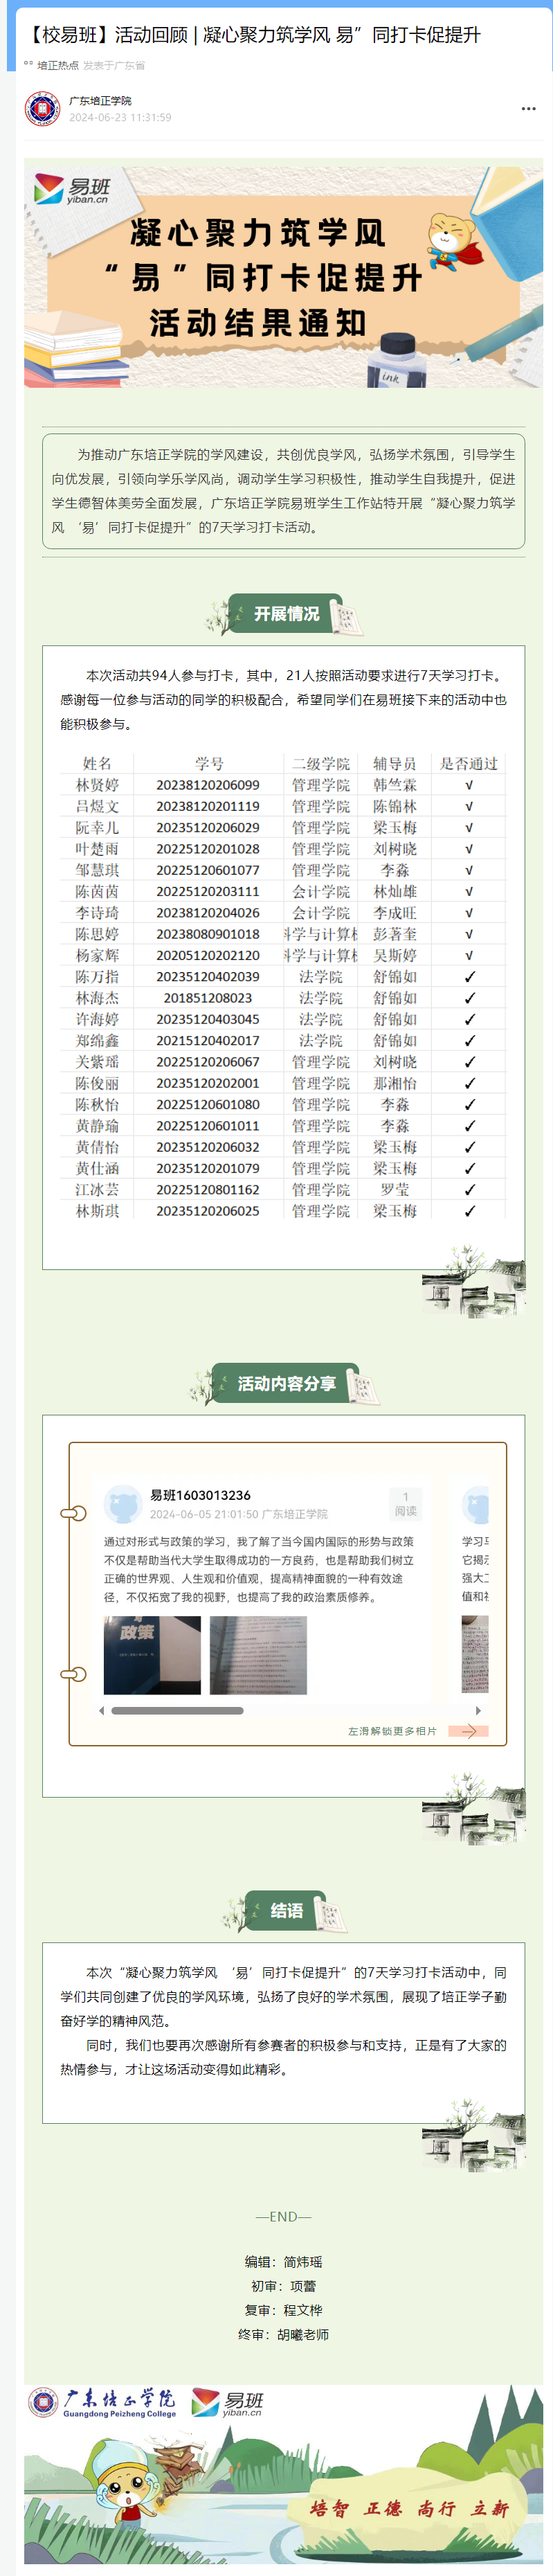Select the 结语 section header
The width and height of the screenshot is (553, 2576).
tap(286, 1911)
